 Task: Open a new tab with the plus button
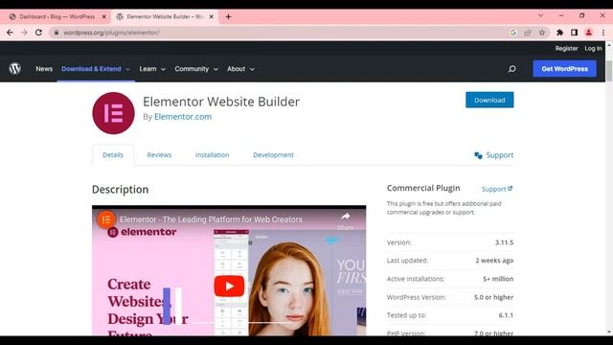coord(228,17)
